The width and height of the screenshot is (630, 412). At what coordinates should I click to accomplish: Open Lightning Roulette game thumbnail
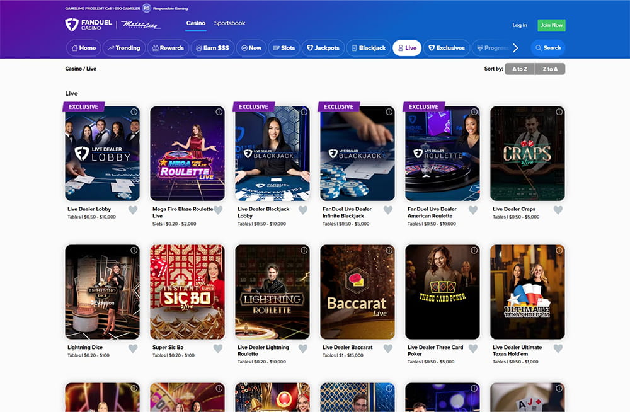click(272, 292)
